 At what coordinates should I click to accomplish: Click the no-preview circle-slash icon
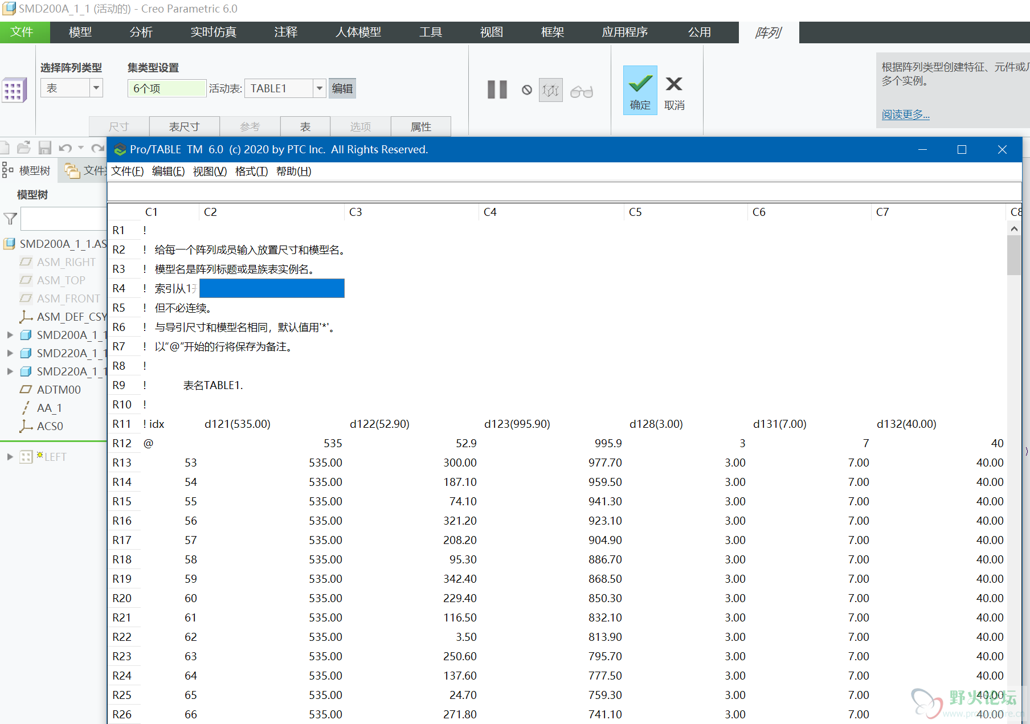click(527, 90)
